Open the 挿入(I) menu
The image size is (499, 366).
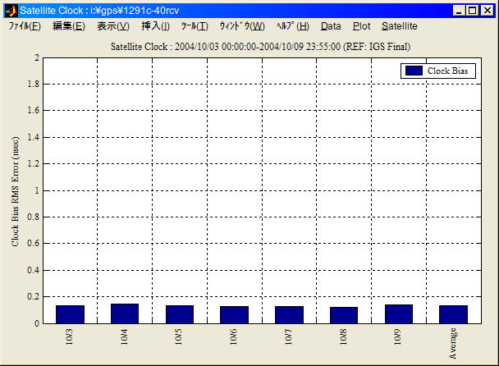click(155, 26)
